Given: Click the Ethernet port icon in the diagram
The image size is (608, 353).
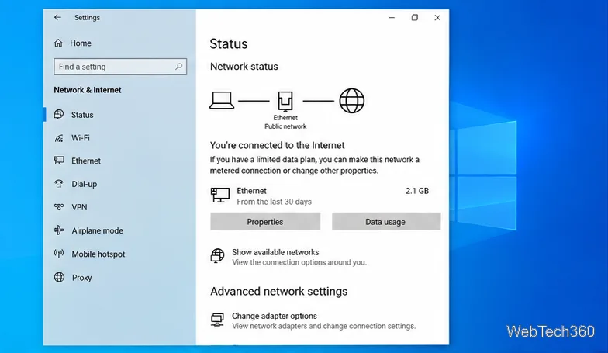Looking at the screenshot, I should pos(285,101).
